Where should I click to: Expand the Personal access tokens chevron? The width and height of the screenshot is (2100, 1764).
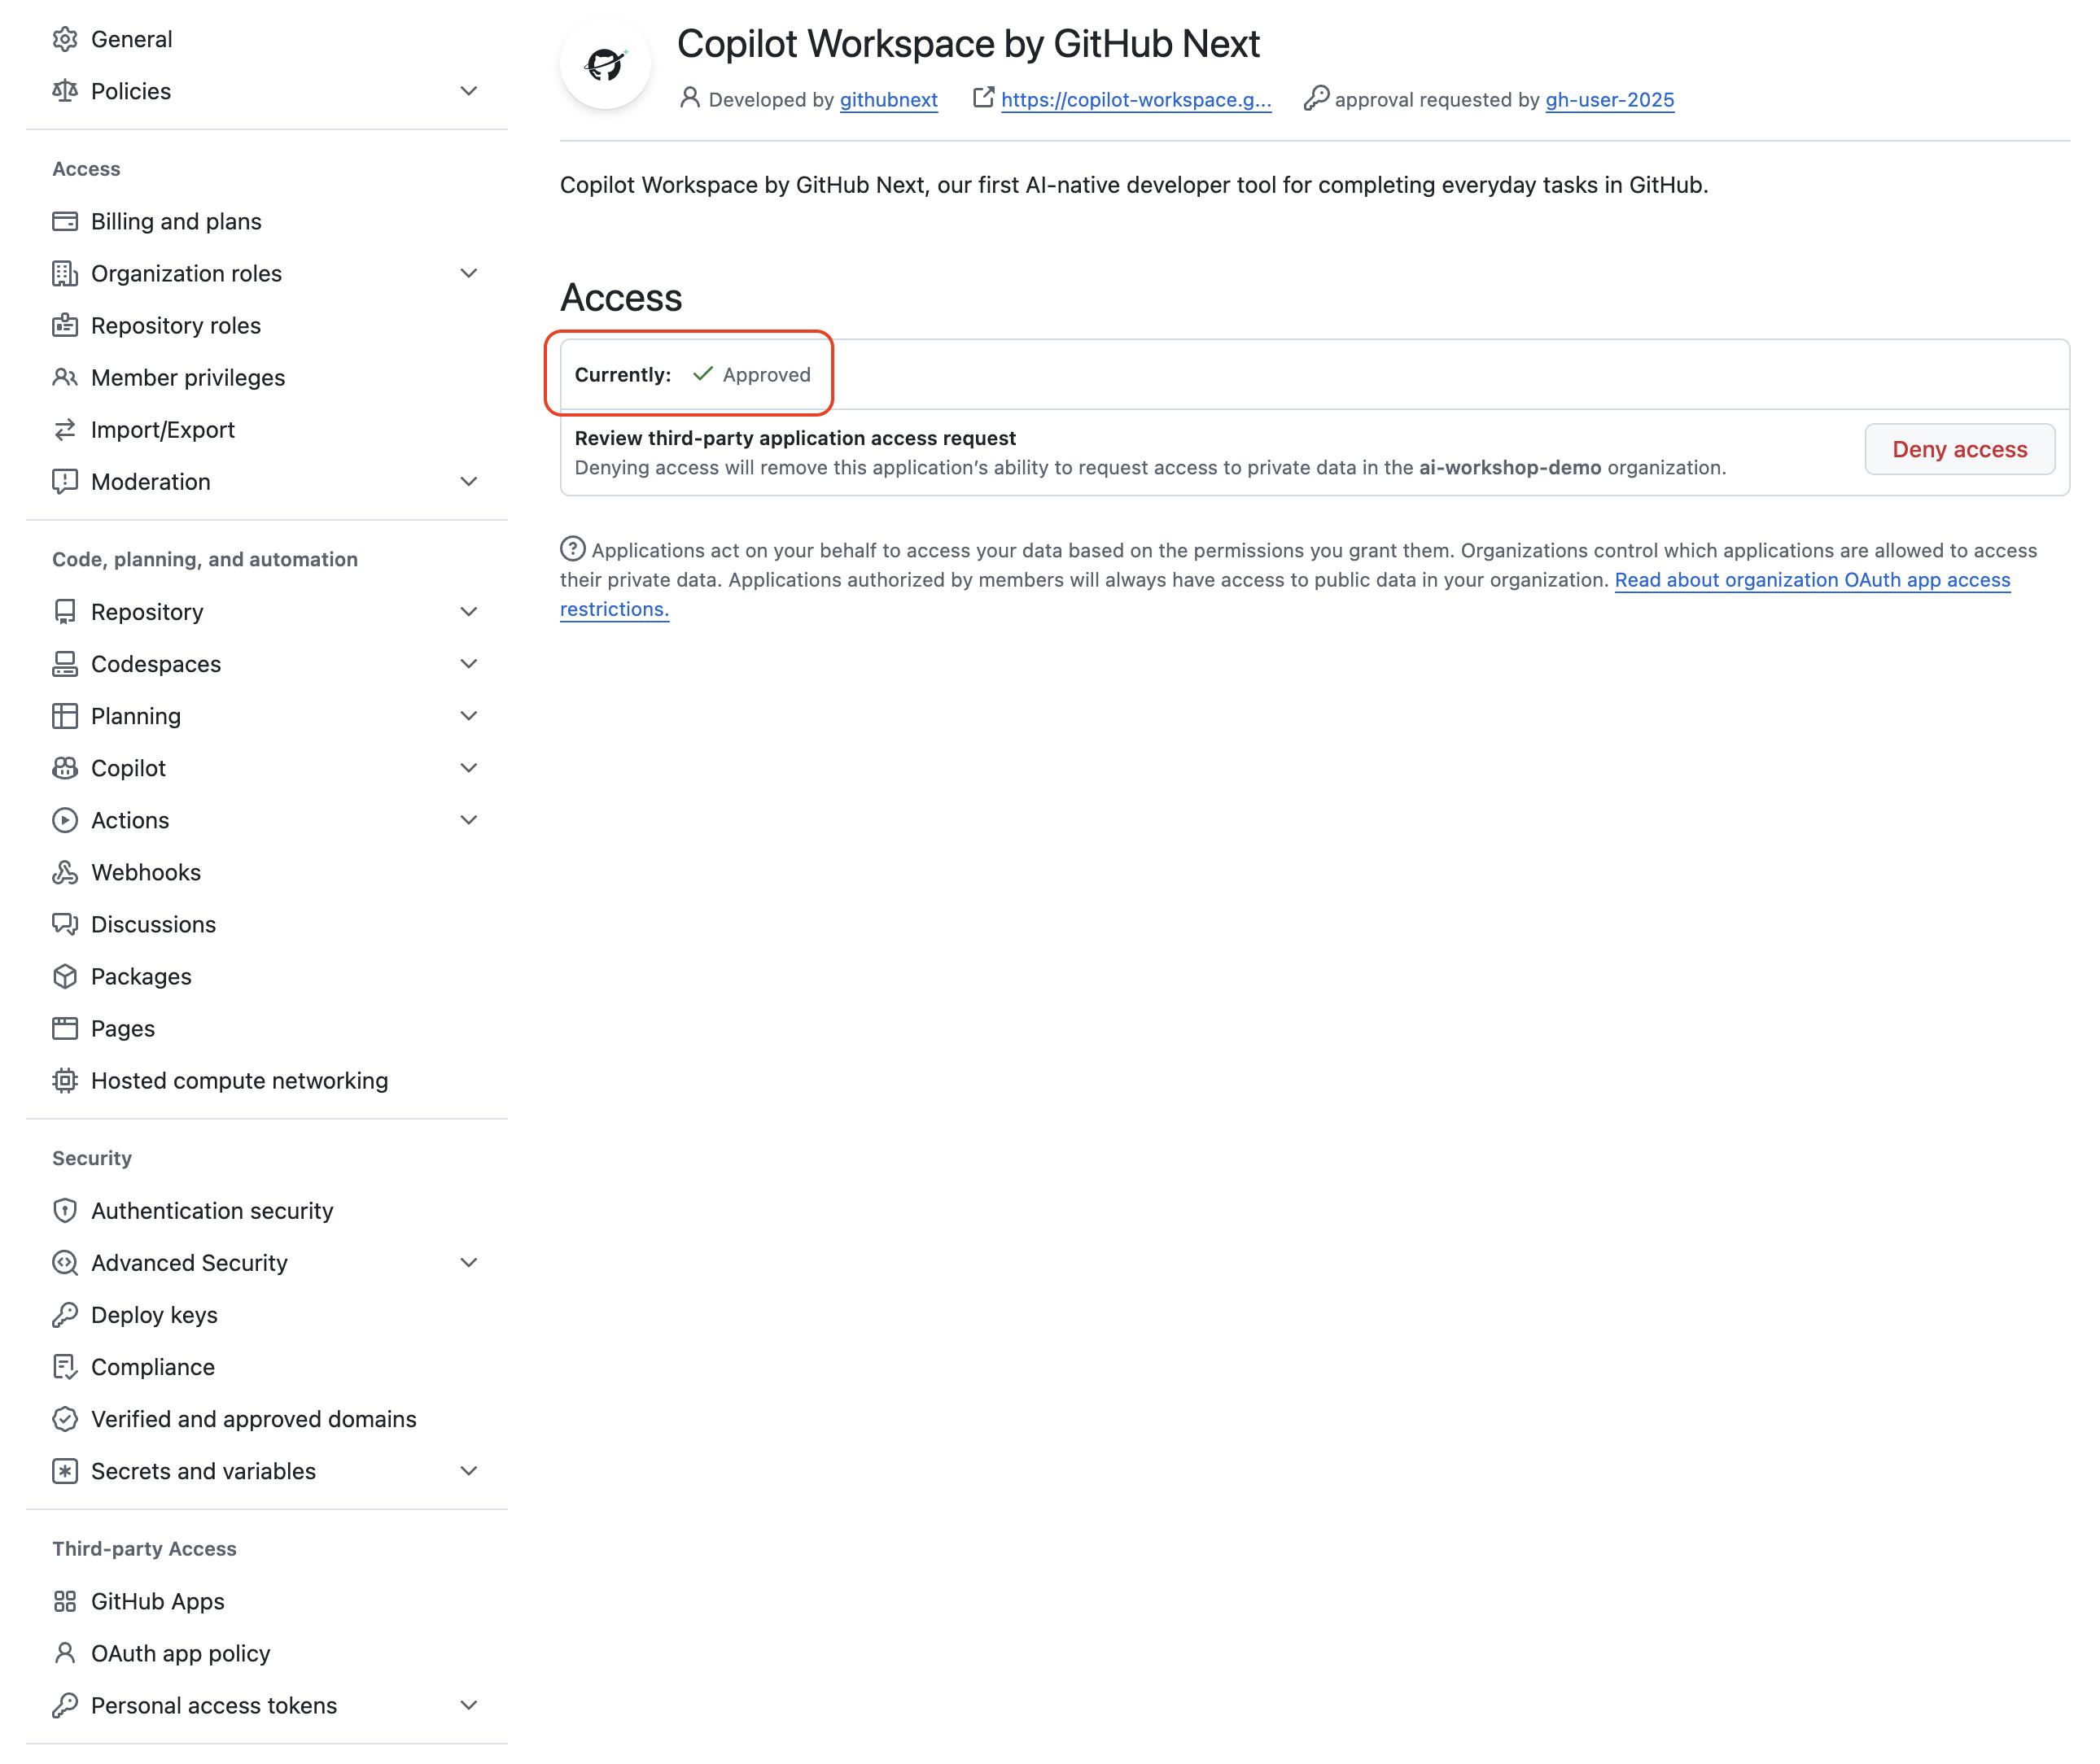(468, 1704)
